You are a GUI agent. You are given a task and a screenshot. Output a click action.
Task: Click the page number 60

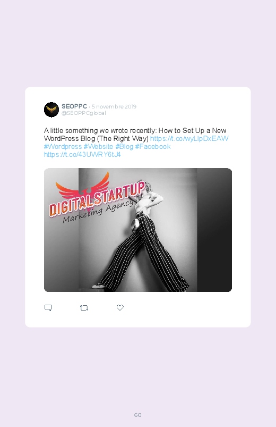tap(138, 415)
